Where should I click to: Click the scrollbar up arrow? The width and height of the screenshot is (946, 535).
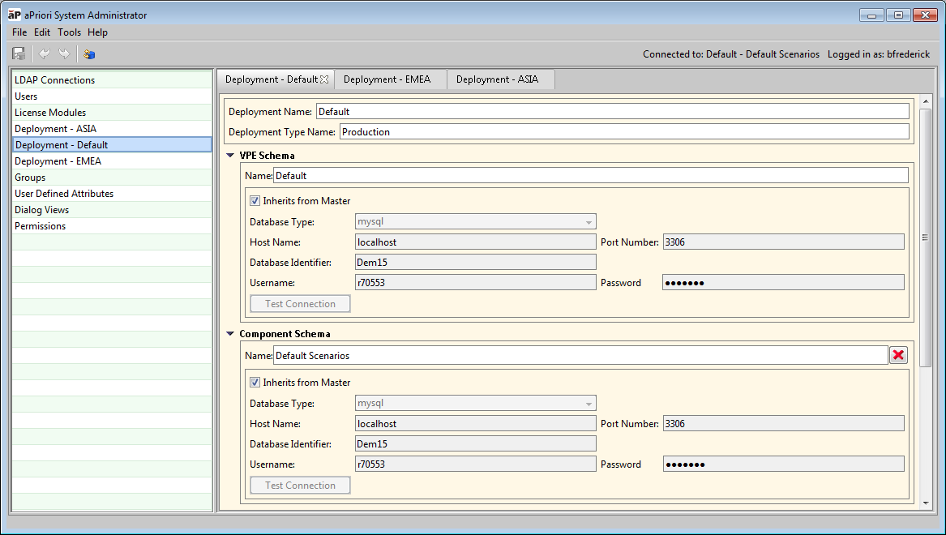[926, 101]
